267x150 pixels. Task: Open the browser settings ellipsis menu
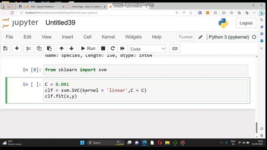(254, 13)
